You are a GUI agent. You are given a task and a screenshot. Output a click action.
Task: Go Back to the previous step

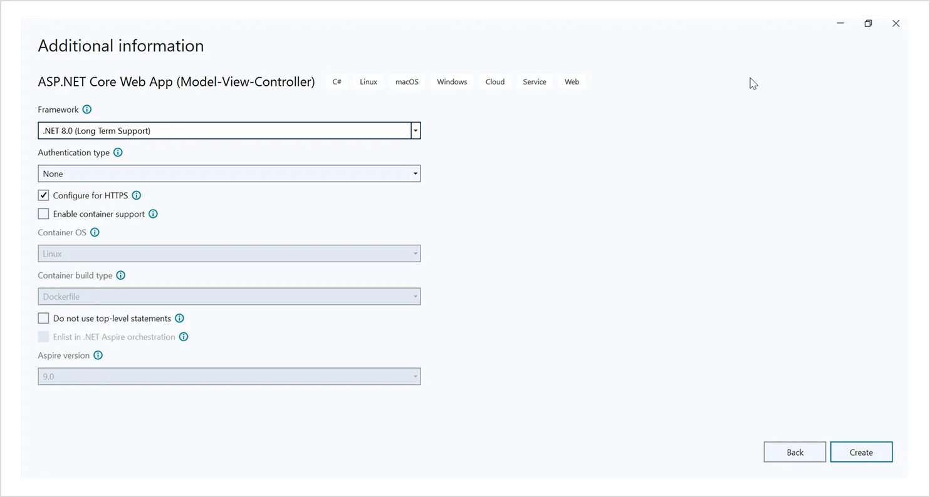pos(795,452)
